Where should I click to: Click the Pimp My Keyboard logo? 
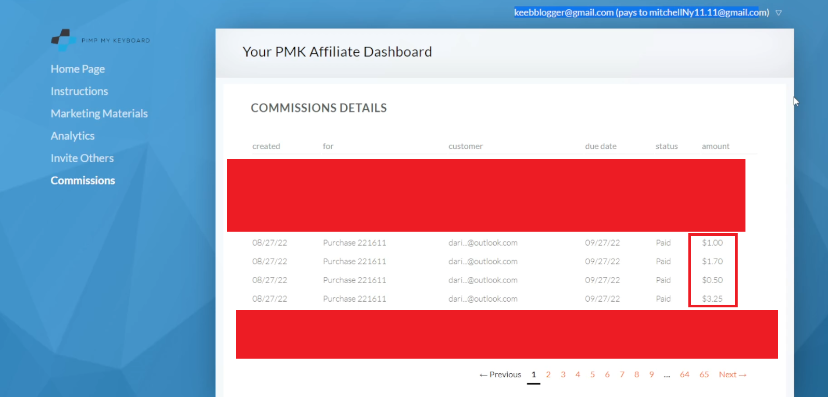point(100,40)
